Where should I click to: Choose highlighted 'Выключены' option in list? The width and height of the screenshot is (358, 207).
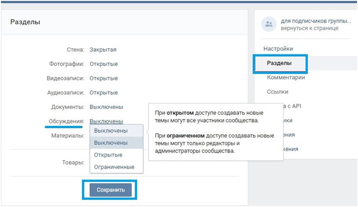[x=116, y=143]
